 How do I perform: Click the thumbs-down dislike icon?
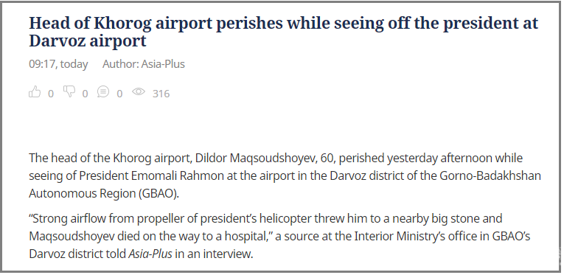tap(69, 91)
